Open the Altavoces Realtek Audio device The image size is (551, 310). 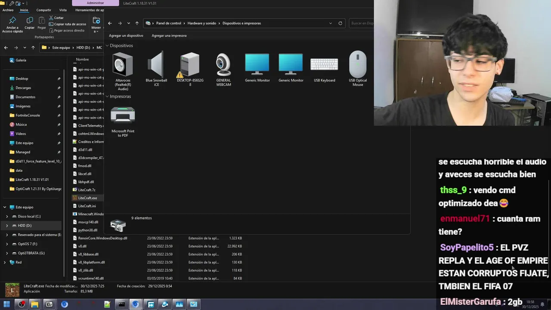[123, 71]
